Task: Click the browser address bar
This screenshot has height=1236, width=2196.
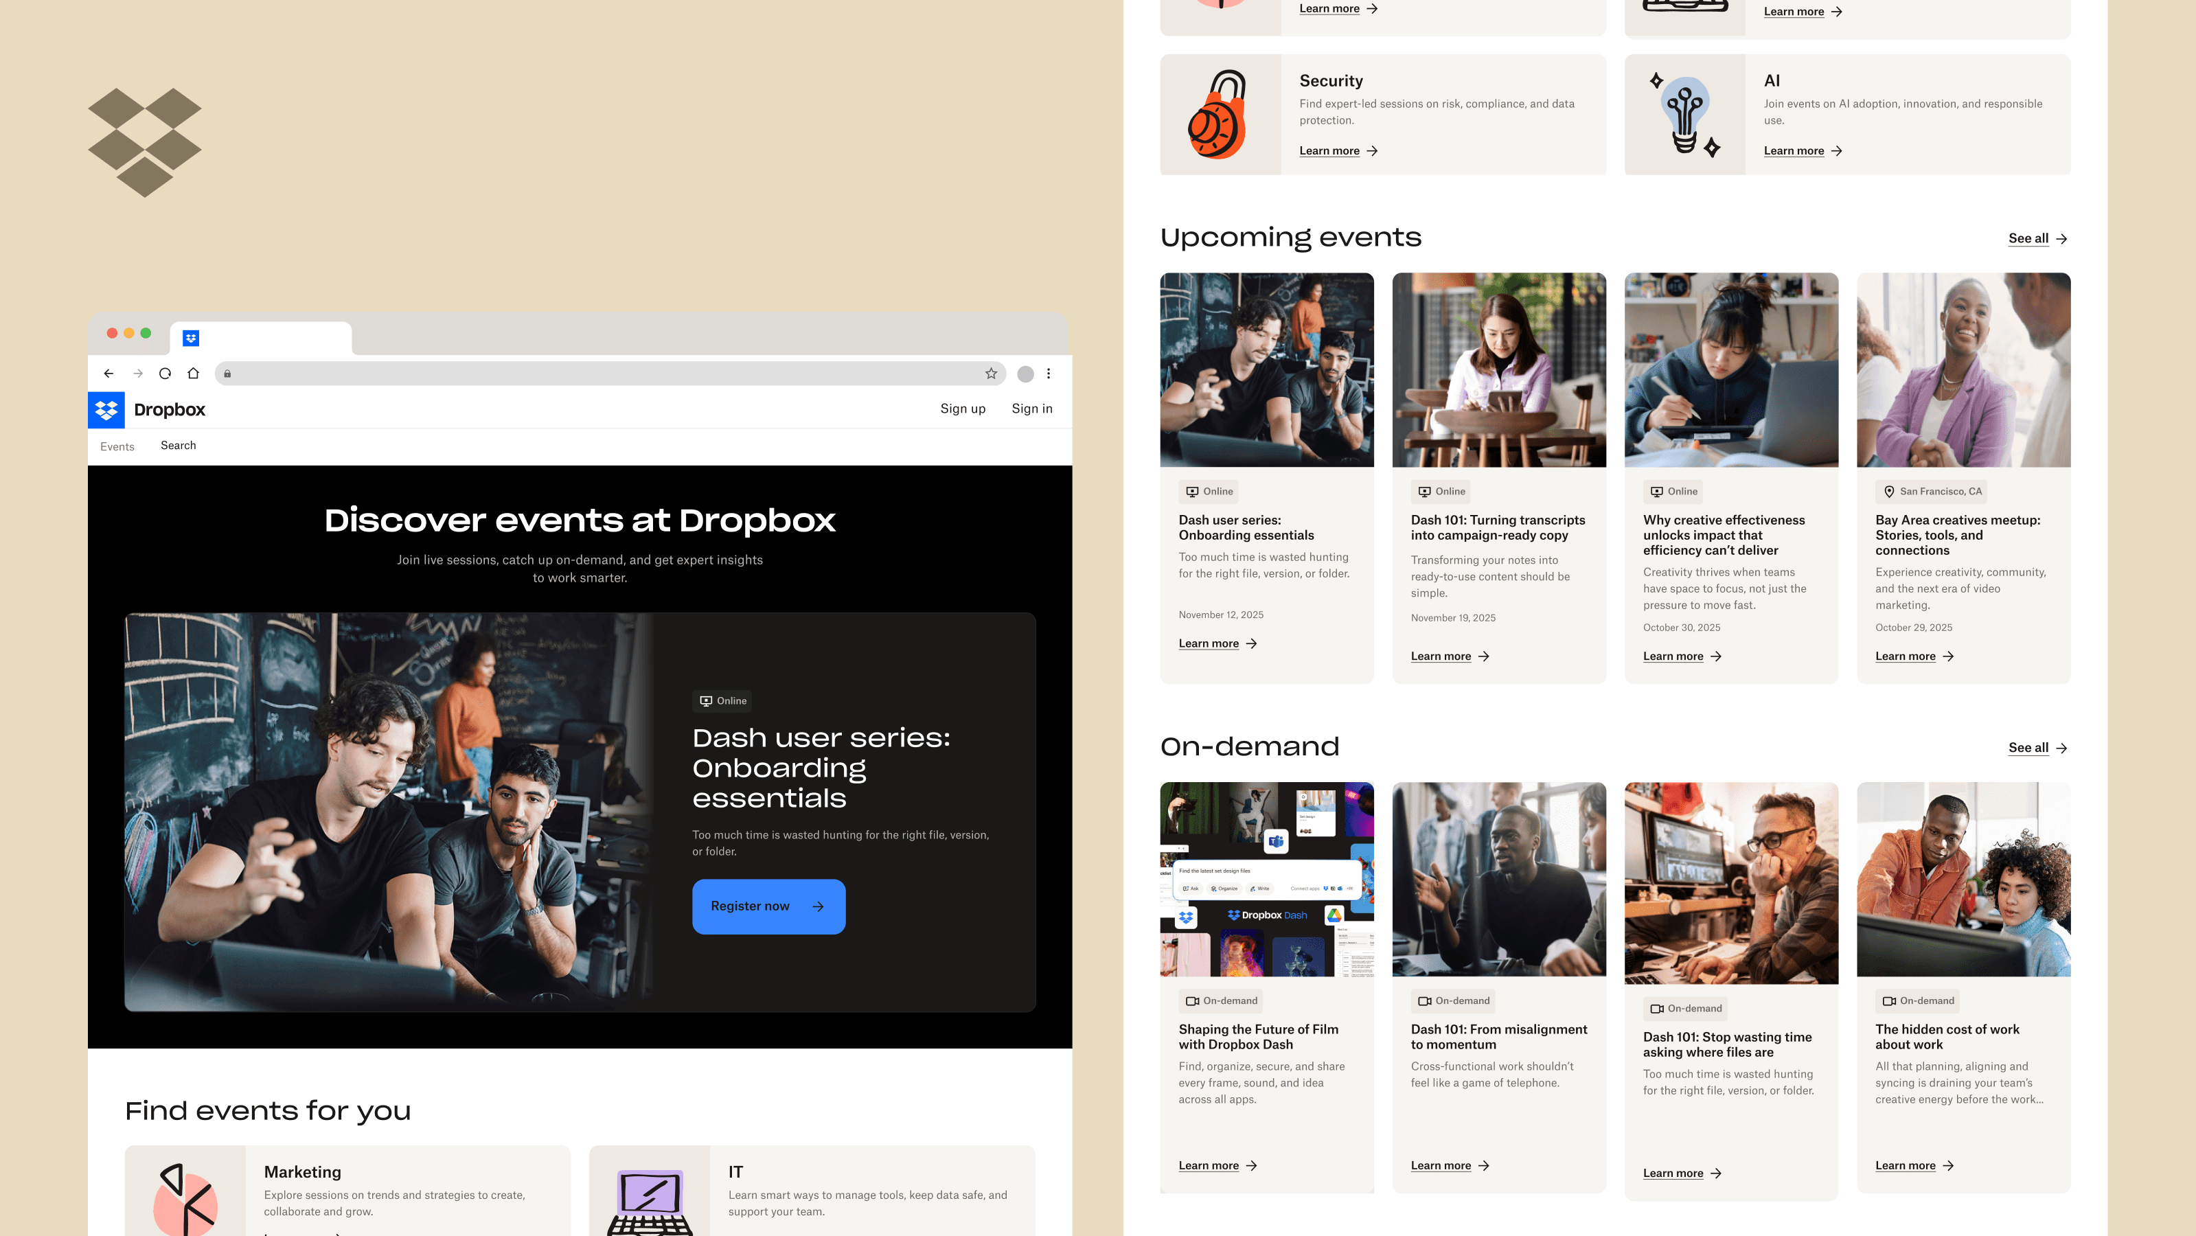Action: click(x=605, y=374)
